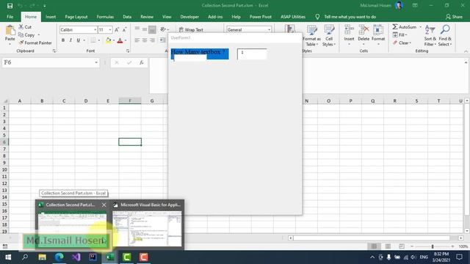Switch to Page Layout view in status bar

pos(388,246)
